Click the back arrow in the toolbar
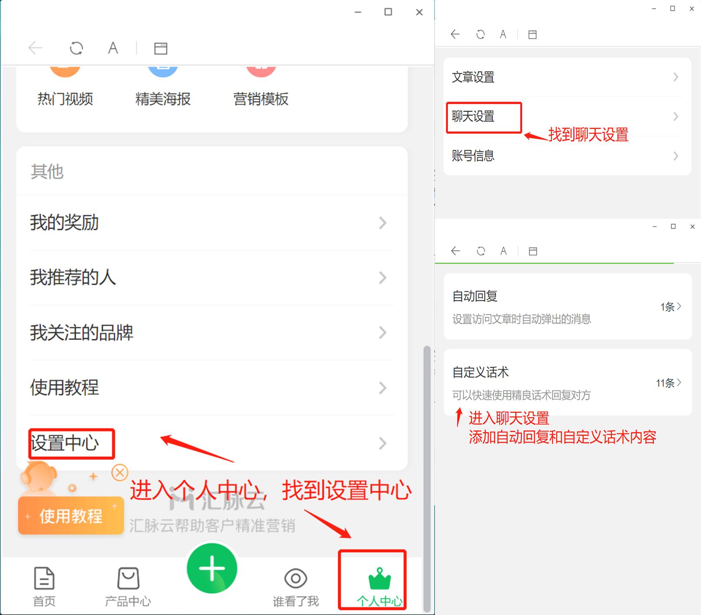This screenshot has width=701, height=615. 36,48
